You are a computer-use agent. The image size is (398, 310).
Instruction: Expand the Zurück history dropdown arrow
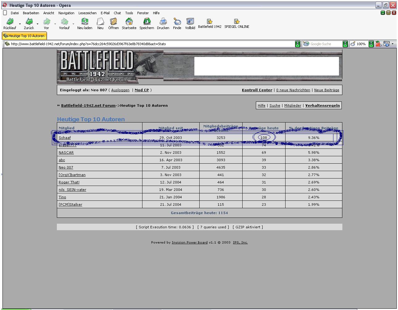pos(38,24)
